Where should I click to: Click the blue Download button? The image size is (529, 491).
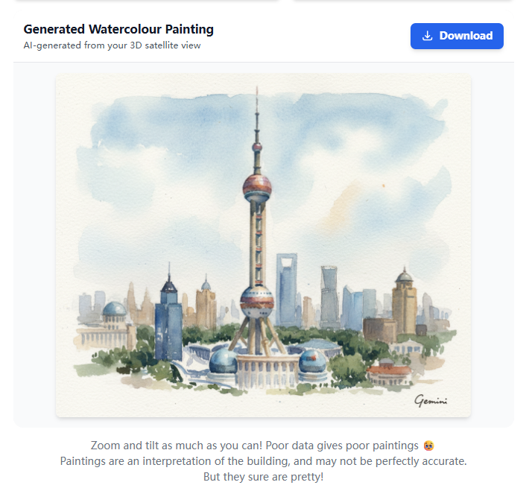[457, 36]
